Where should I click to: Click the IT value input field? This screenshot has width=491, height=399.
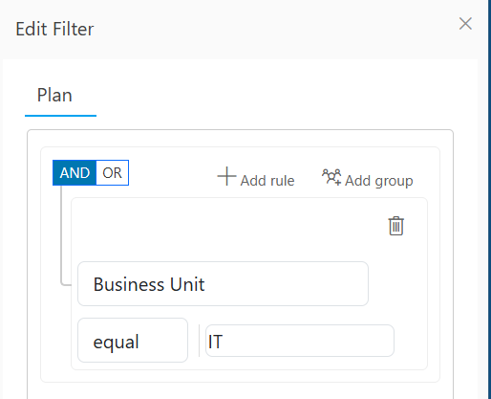tap(300, 341)
